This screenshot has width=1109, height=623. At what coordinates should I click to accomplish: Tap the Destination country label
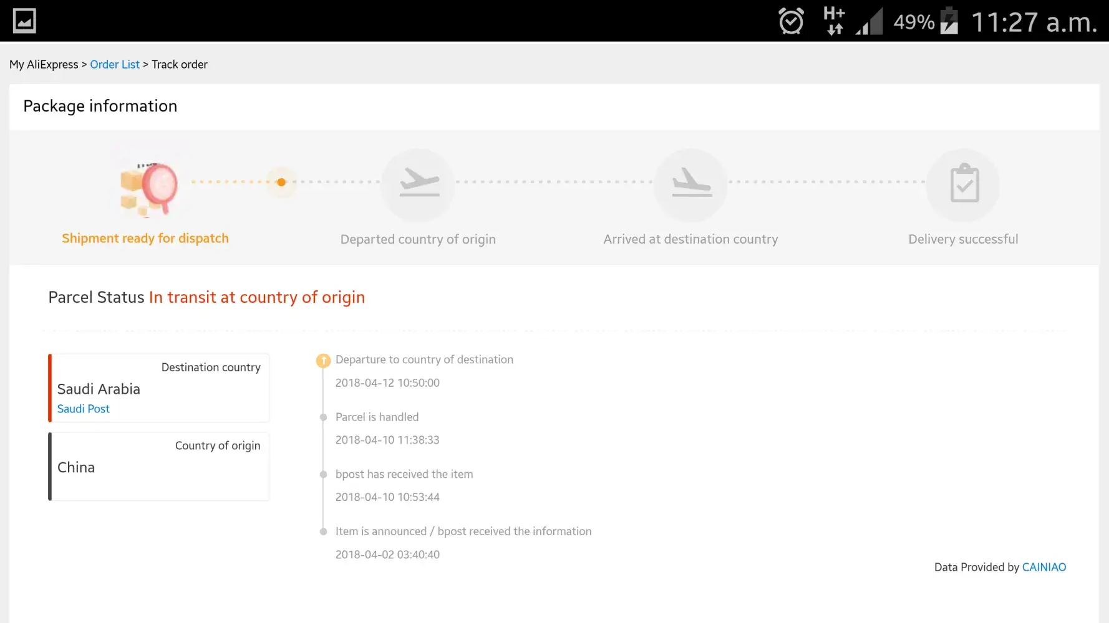[x=211, y=368]
